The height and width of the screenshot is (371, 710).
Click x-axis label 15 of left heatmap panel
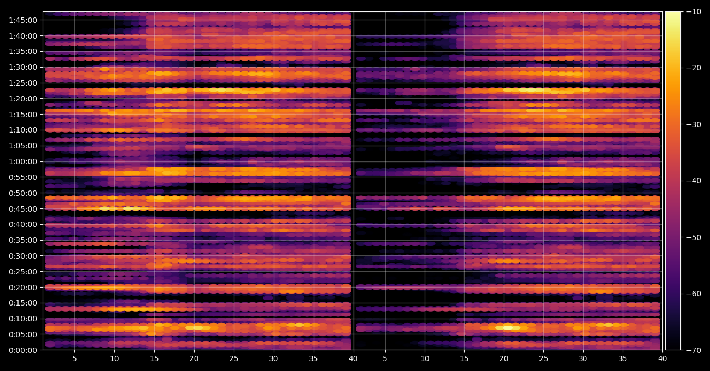click(154, 359)
